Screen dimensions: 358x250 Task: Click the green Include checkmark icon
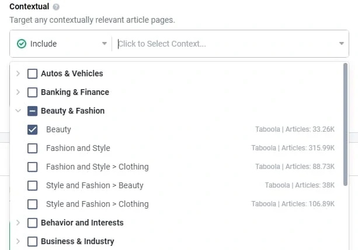tap(22, 44)
